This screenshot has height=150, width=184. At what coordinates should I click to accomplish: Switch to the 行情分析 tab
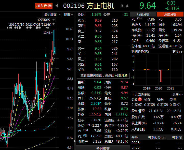143,14
